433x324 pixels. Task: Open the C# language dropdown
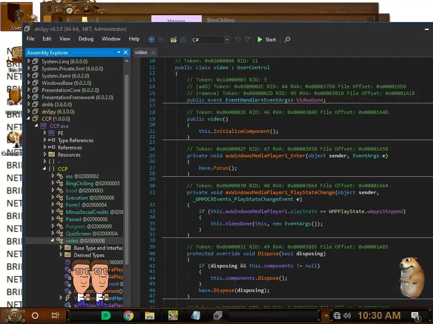pyautogui.click(x=227, y=40)
